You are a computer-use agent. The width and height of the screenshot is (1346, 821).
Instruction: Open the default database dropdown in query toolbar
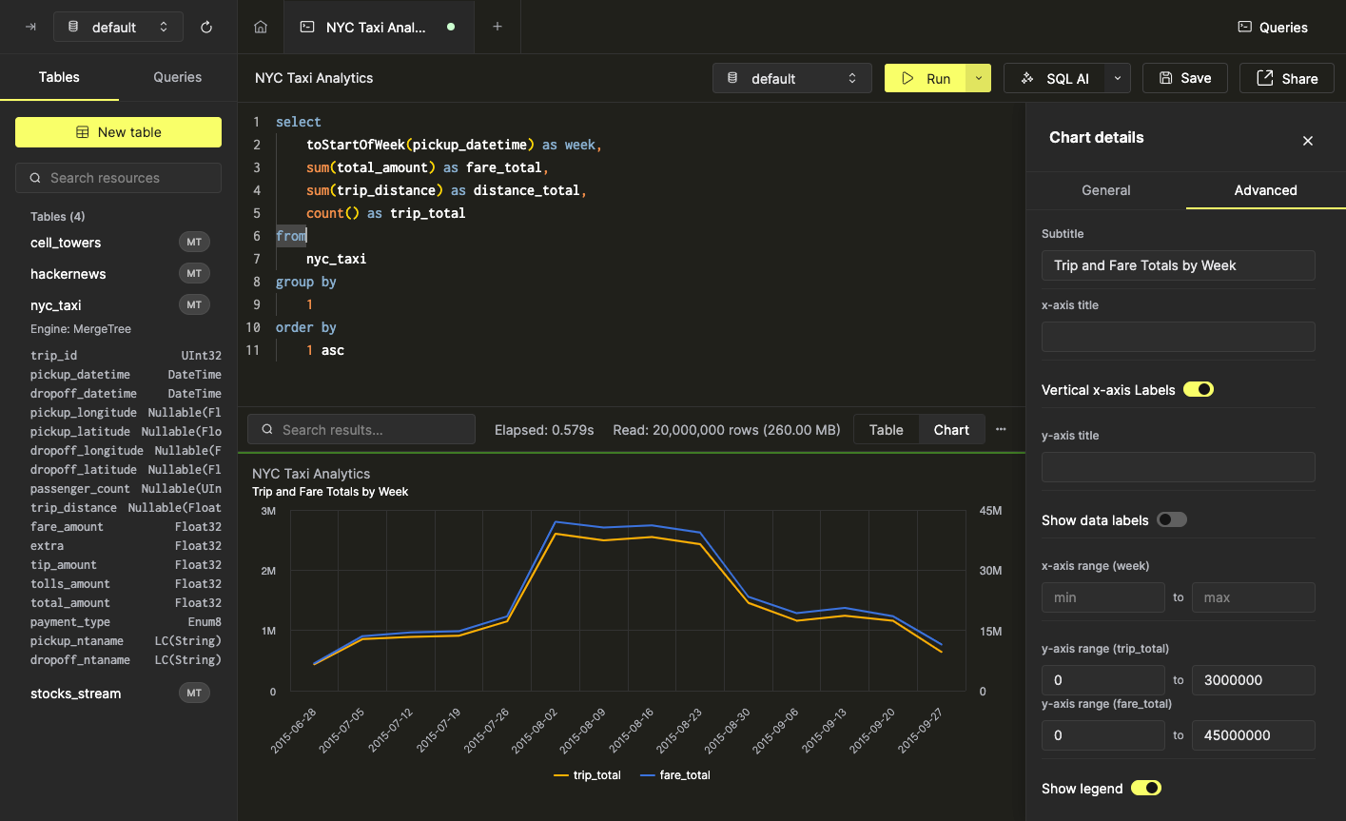coord(791,78)
